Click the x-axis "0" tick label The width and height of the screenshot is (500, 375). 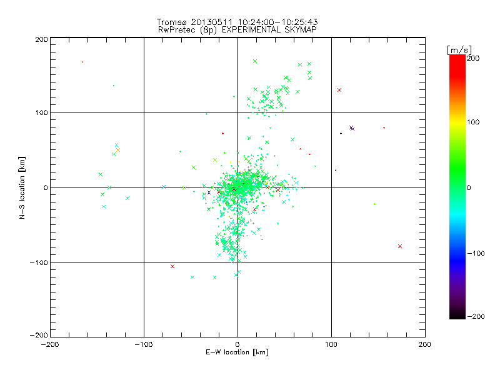coord(237,344)
